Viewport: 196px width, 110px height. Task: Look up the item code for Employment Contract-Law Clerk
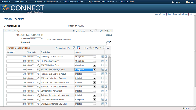pyautogui.click(x=39, y=104)
